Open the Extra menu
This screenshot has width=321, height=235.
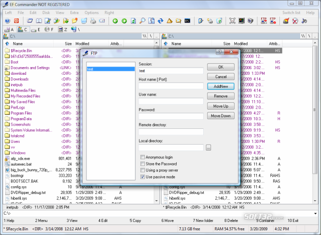tap(74, 13)
